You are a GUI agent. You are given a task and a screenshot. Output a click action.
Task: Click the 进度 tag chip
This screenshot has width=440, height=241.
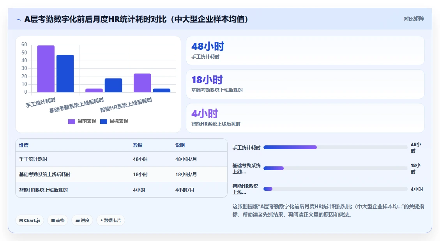[82, 220]
